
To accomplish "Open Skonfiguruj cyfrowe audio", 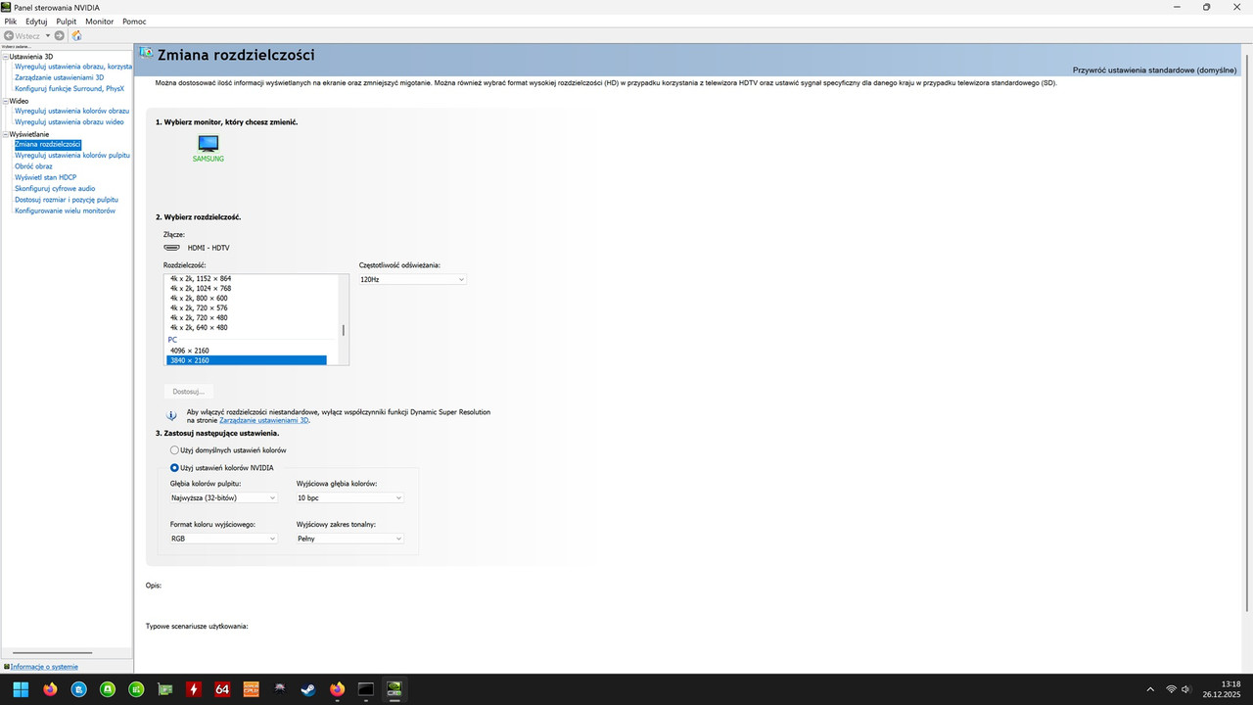I will tap(55, 188).
